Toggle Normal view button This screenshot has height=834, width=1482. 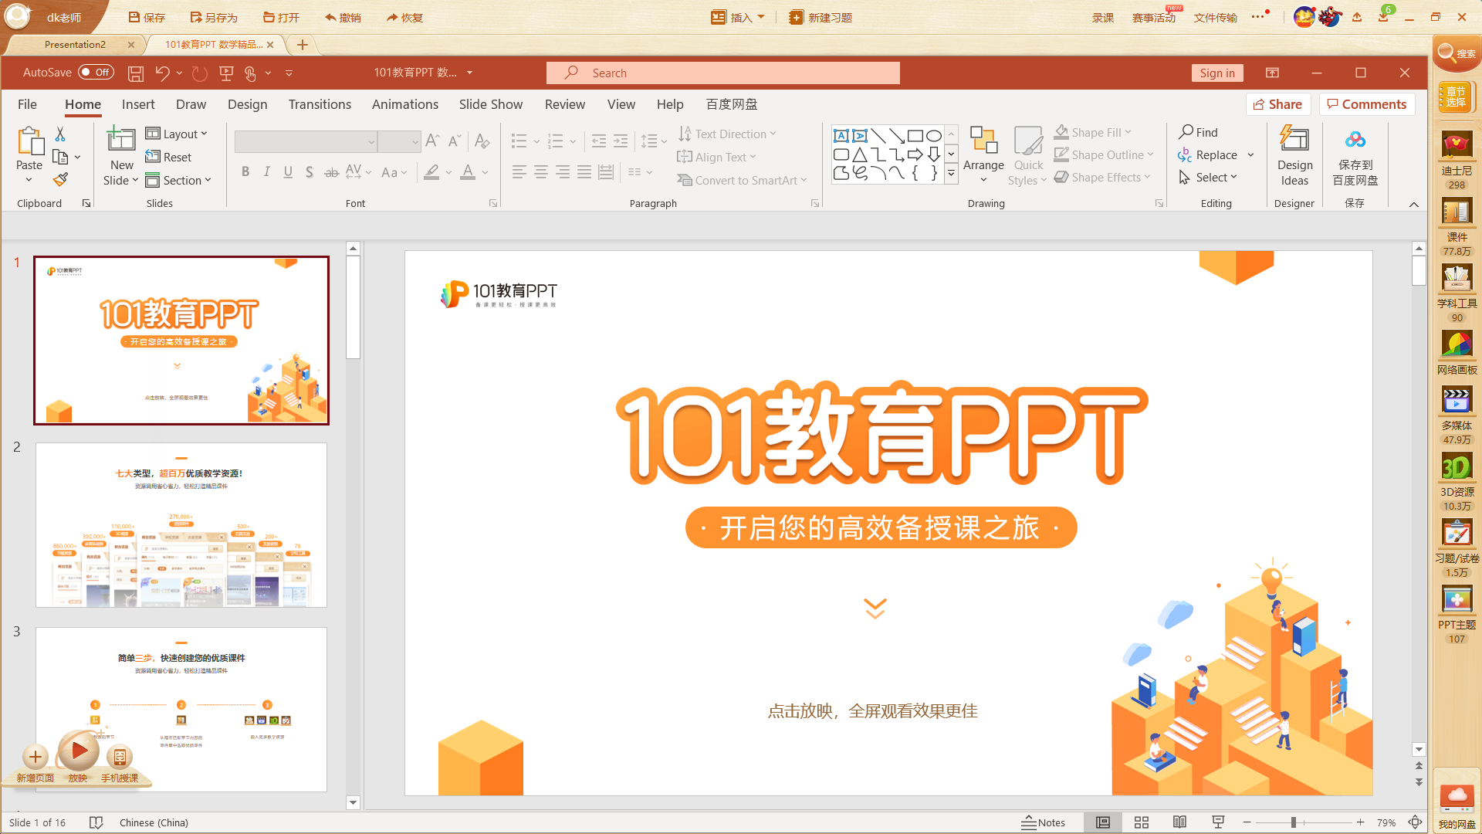coord(1103,822)
